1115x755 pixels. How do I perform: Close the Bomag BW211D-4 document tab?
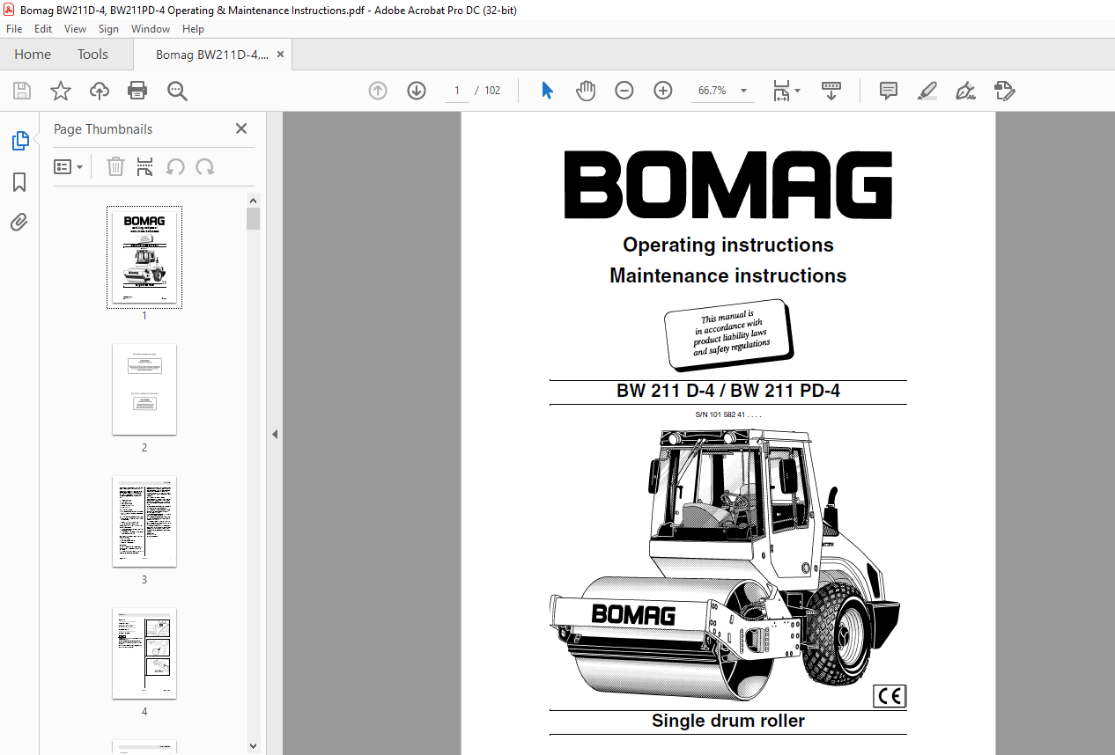281,55
